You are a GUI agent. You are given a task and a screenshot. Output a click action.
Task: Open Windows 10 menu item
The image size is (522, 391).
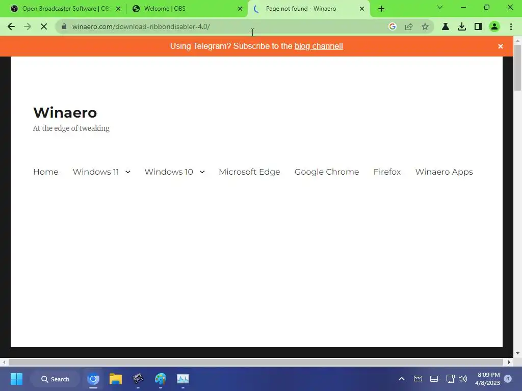point(168,172)
